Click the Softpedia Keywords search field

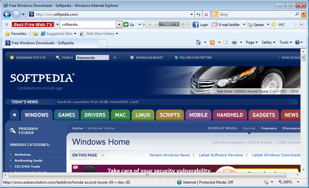tap(92, 57)
